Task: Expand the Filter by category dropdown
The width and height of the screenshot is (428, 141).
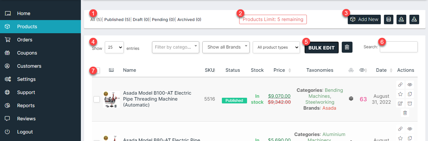Action: click(x=176, y=47)
